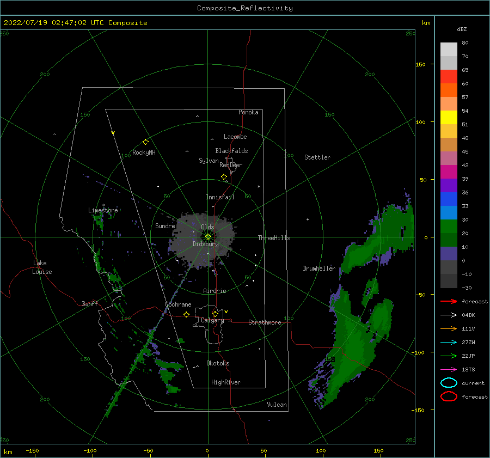This screenshot has width=490, height=458.
Task: Click the Banff city label
Action: pos(90,303)
